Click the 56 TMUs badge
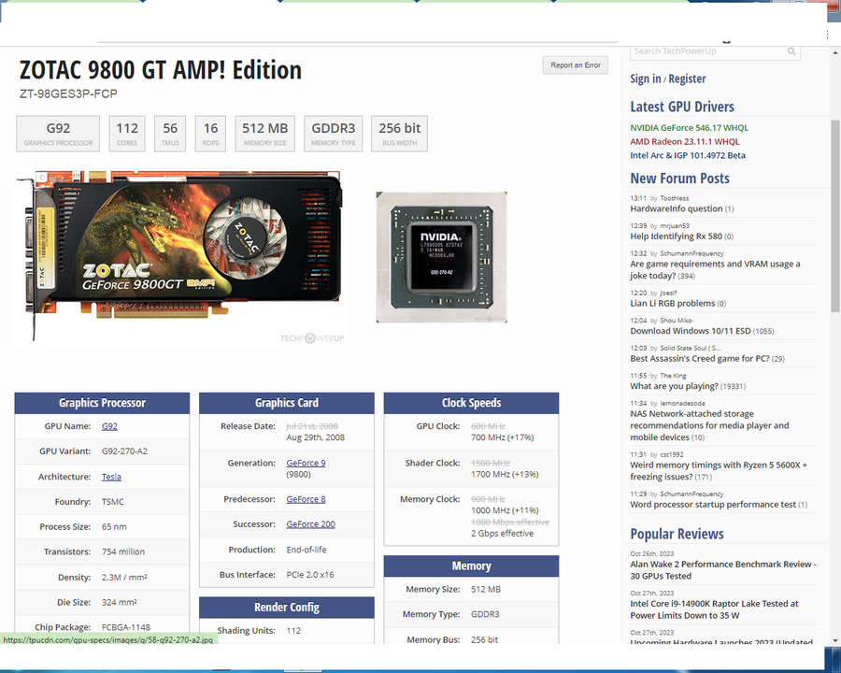 point(170,134)
